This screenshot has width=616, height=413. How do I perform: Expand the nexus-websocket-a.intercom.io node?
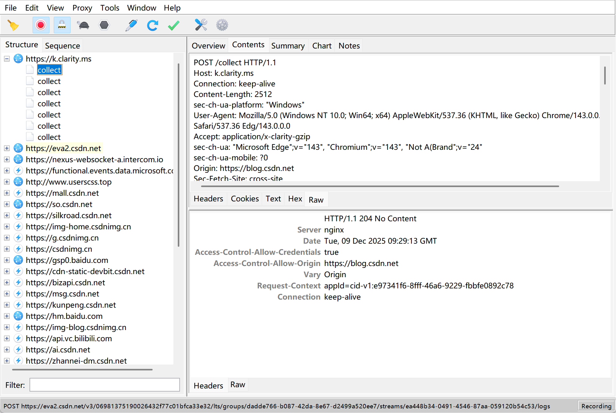coord(7,159)
